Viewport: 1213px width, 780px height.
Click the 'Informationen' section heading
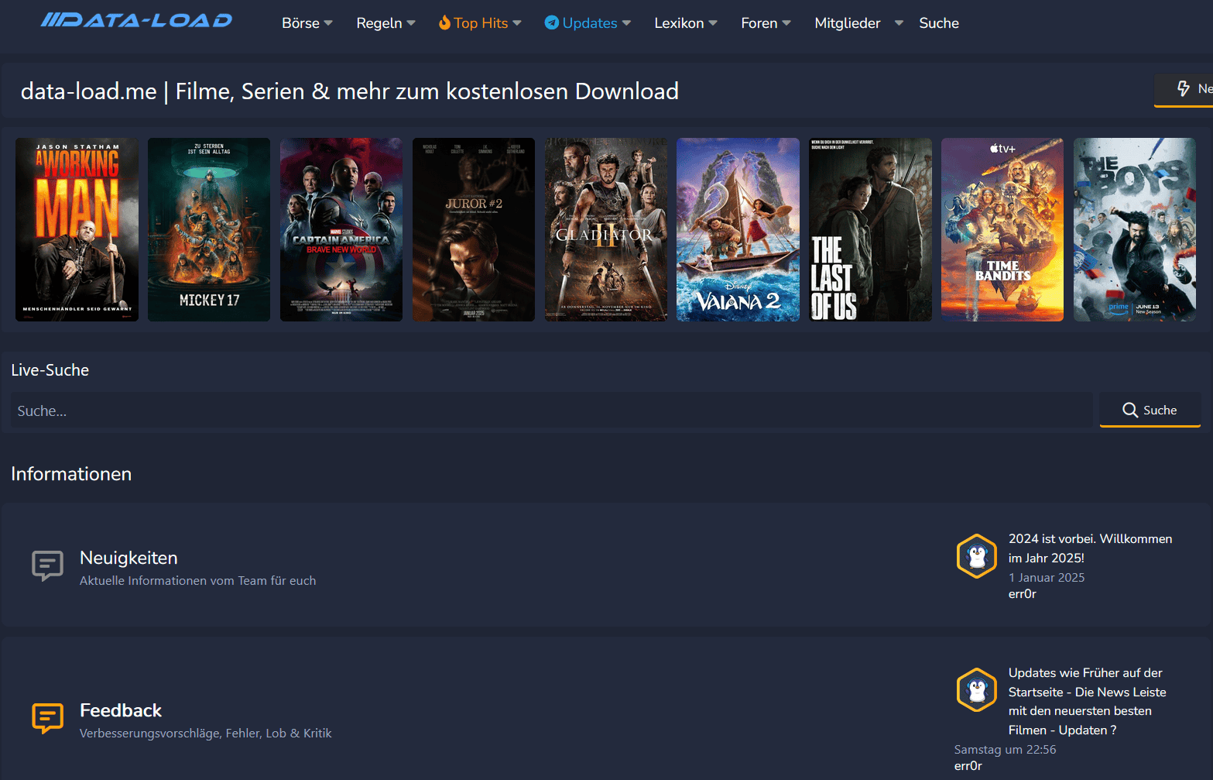pyautogui.click(x=71, y=474)
